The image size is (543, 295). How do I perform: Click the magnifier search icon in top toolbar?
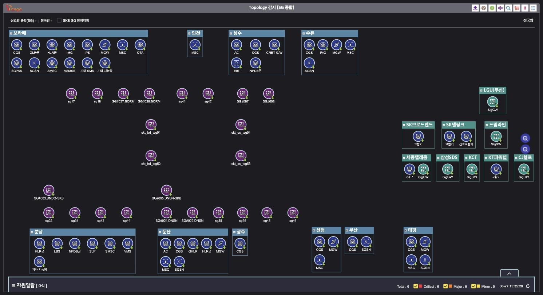click(508, 8)
